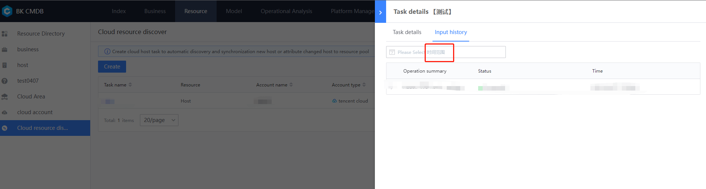
Task: Click the business briefcase icon in sidebar
Action: pyautogui.click(x=4, y=49)
